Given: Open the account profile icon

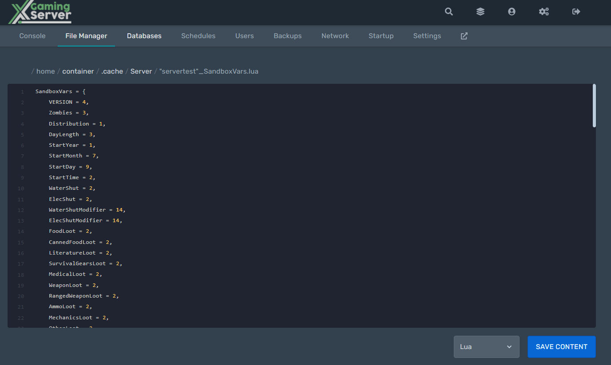Looking at the screenshot, I should [x=512, y=12].
